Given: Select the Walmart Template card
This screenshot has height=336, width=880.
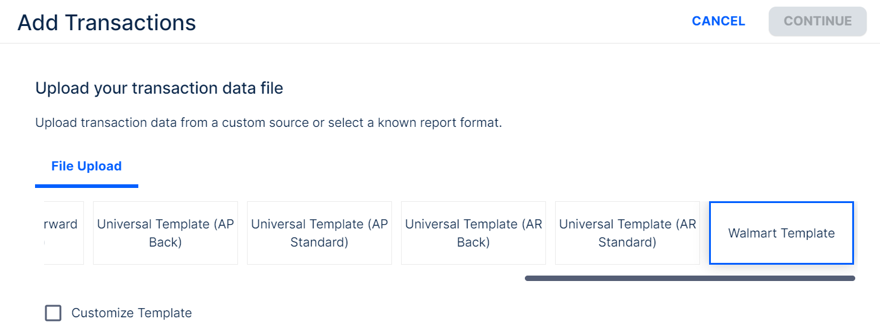Looking at the screenshot, I should tap(781, 233).
